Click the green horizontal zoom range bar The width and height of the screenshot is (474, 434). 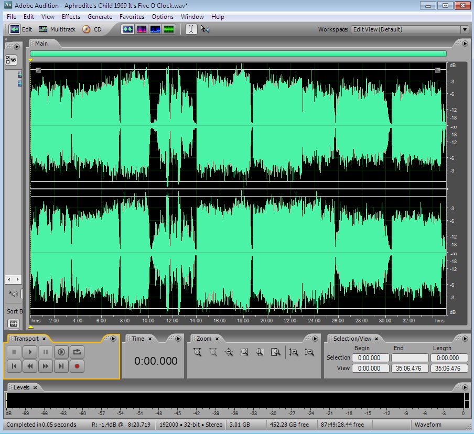[x=238, y=53]
